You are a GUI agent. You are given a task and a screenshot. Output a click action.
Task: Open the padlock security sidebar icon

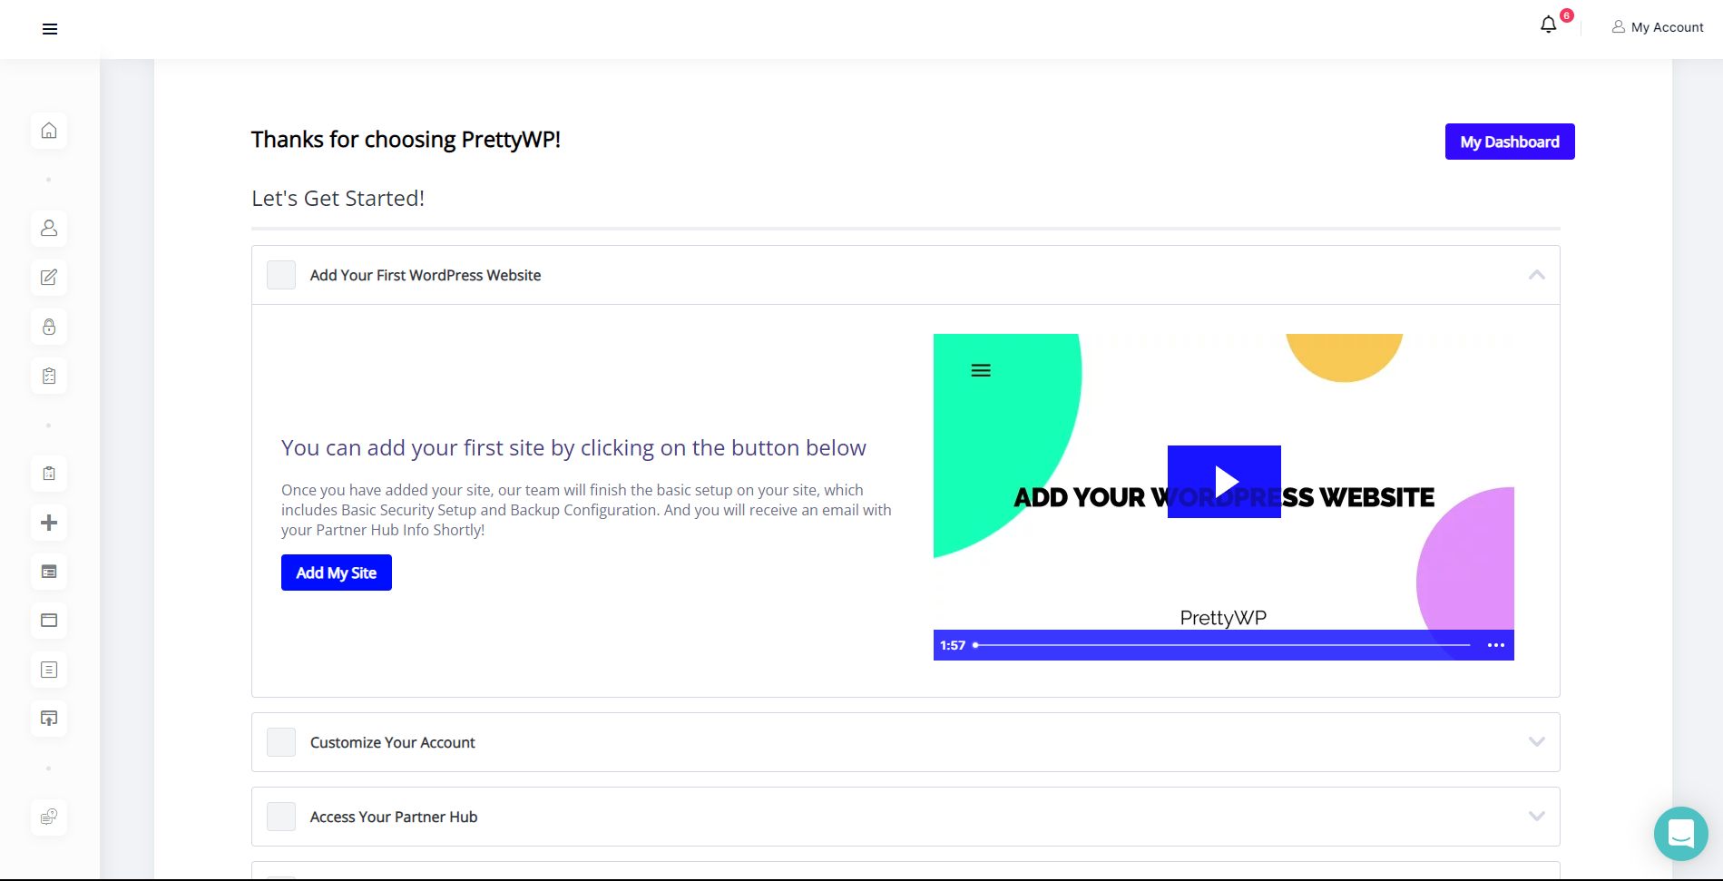pyautogui.click(x=49, y=327)
